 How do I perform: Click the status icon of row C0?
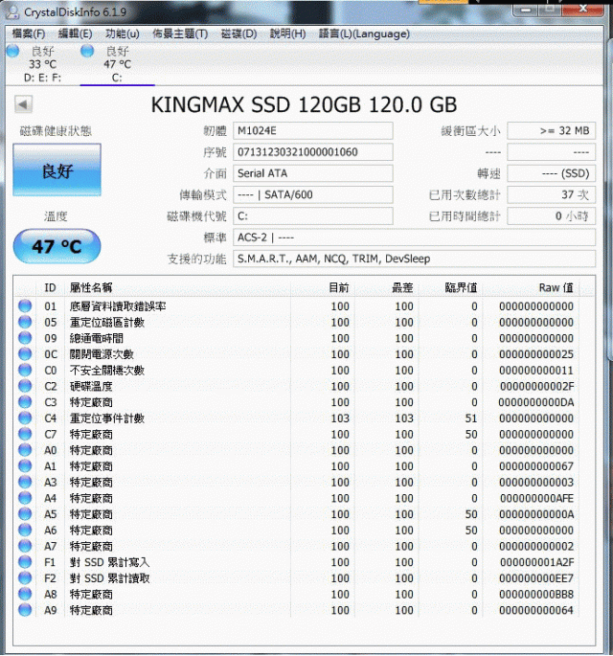[25, 370]
